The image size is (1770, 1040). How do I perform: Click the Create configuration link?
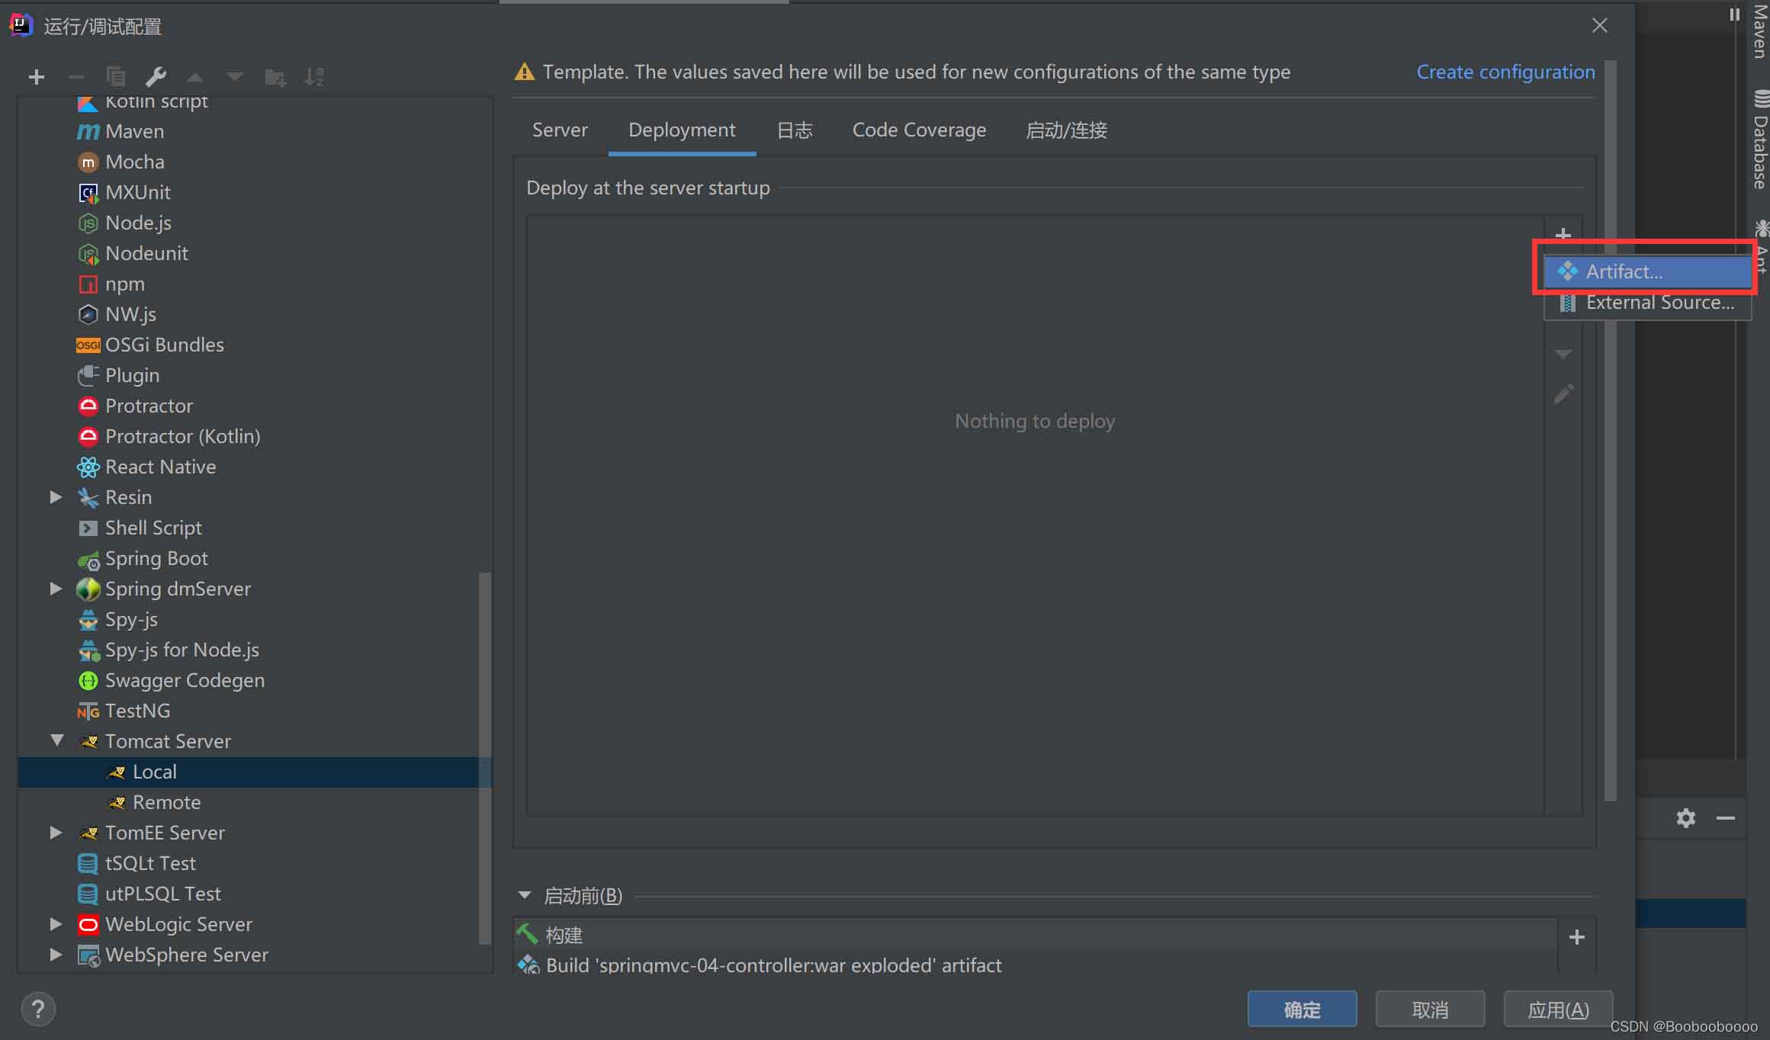tap(1505, 72)
